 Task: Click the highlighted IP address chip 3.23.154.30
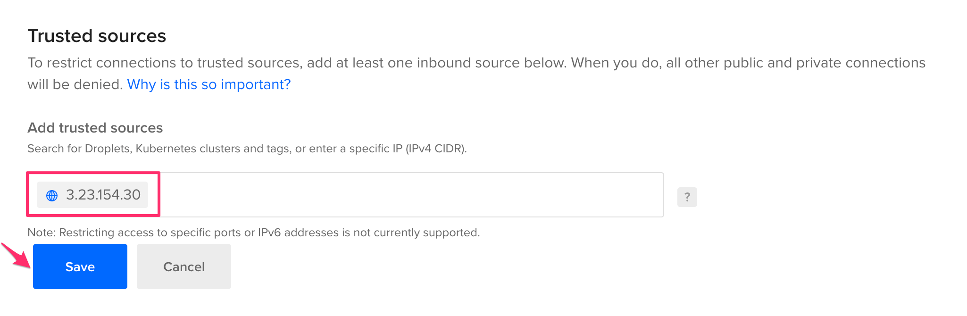pyautogui.click(x=92, y=194)
